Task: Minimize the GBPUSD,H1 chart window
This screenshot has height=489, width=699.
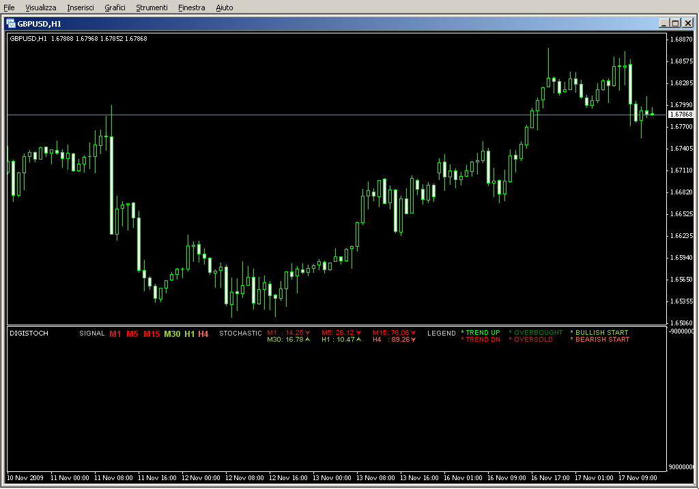Action: (x=664, y=23)
